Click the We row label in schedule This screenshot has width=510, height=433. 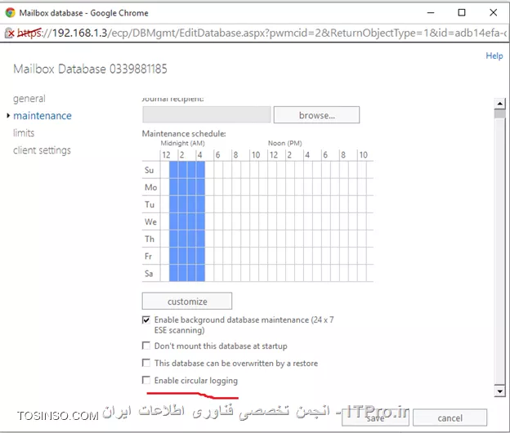[x=150, y=221]
